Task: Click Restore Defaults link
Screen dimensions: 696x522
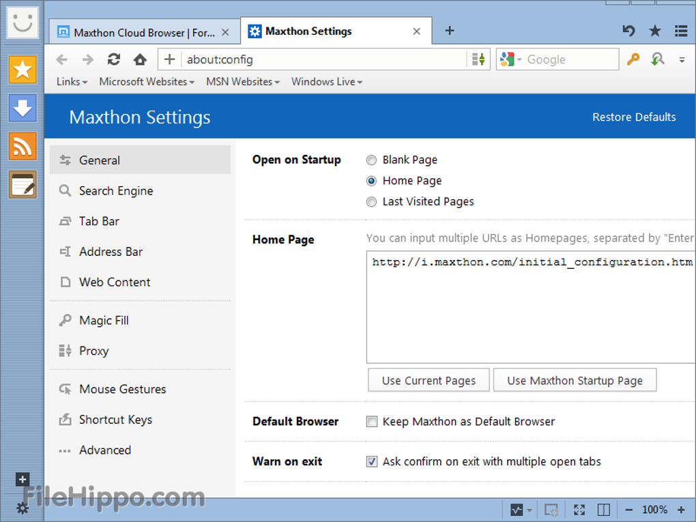Action: tap(634, 117)
